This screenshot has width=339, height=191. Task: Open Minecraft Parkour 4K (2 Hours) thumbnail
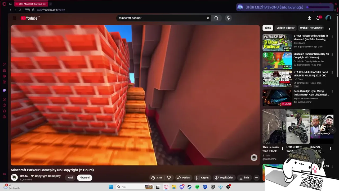point(277,60)
